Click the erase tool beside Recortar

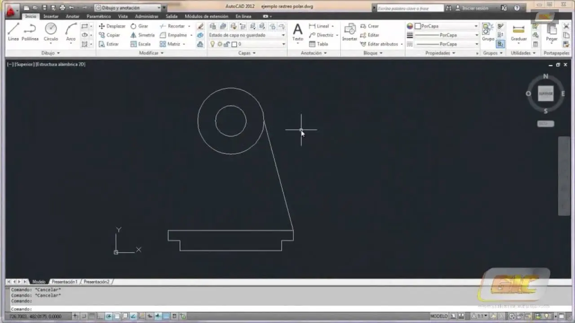coord(200,26)
